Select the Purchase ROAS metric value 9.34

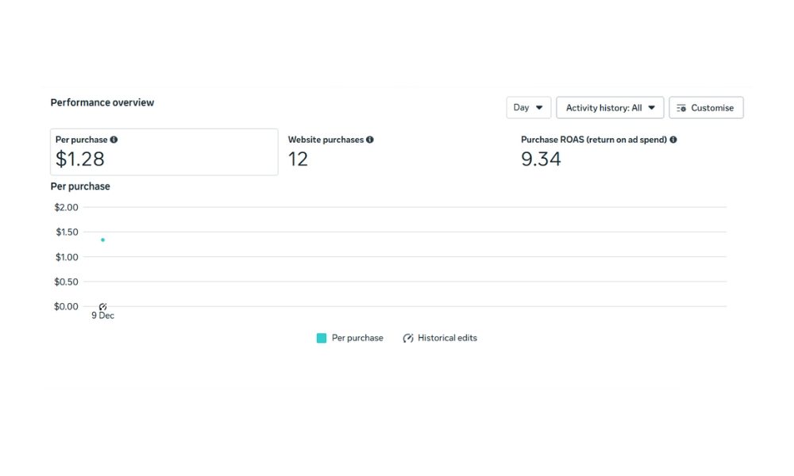pyautogui.click(x=541, y=159)
